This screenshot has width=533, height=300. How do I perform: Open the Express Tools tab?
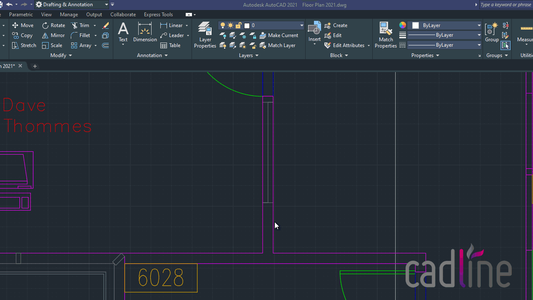(158, 15)
